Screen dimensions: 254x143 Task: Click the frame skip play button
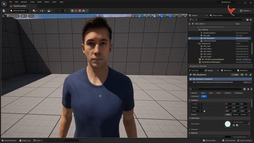76,11
